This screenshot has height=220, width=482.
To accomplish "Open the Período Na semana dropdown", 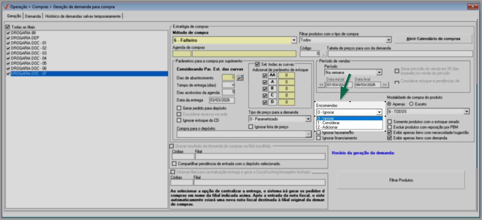I will (x=379, y=73).
